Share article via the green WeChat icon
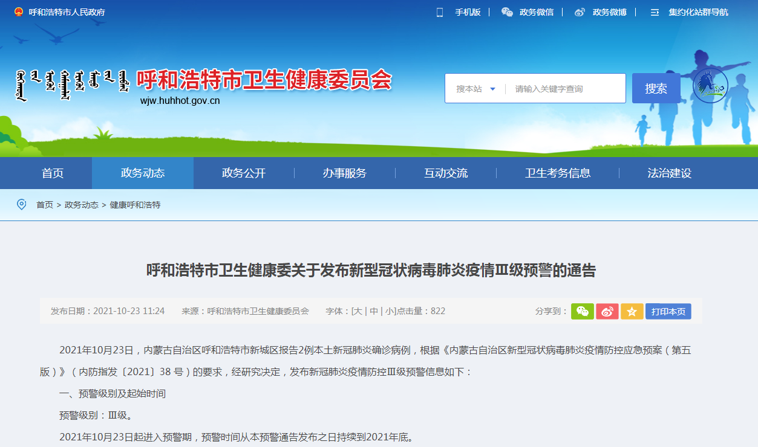This screenshot has width=758, height=447. pos(582,311)
